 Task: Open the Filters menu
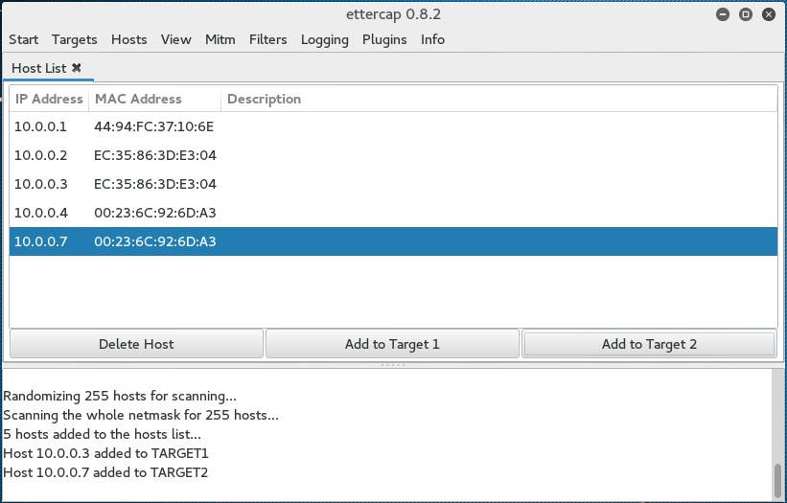pyautogui.click(x=267, y=39)
